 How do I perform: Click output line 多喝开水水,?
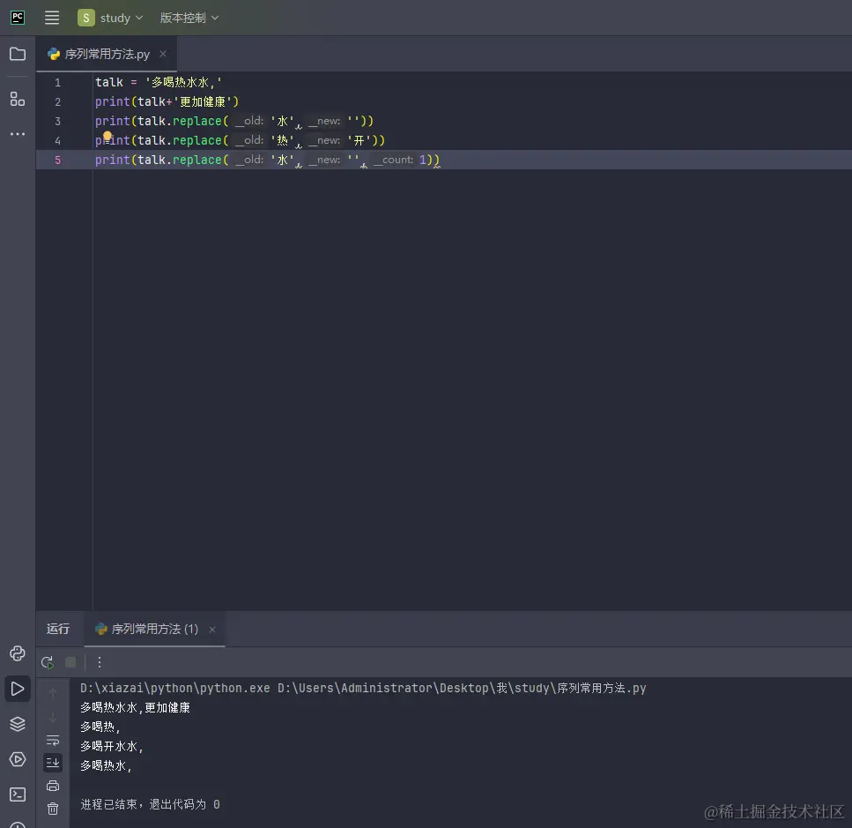click(x=112, y=747)
